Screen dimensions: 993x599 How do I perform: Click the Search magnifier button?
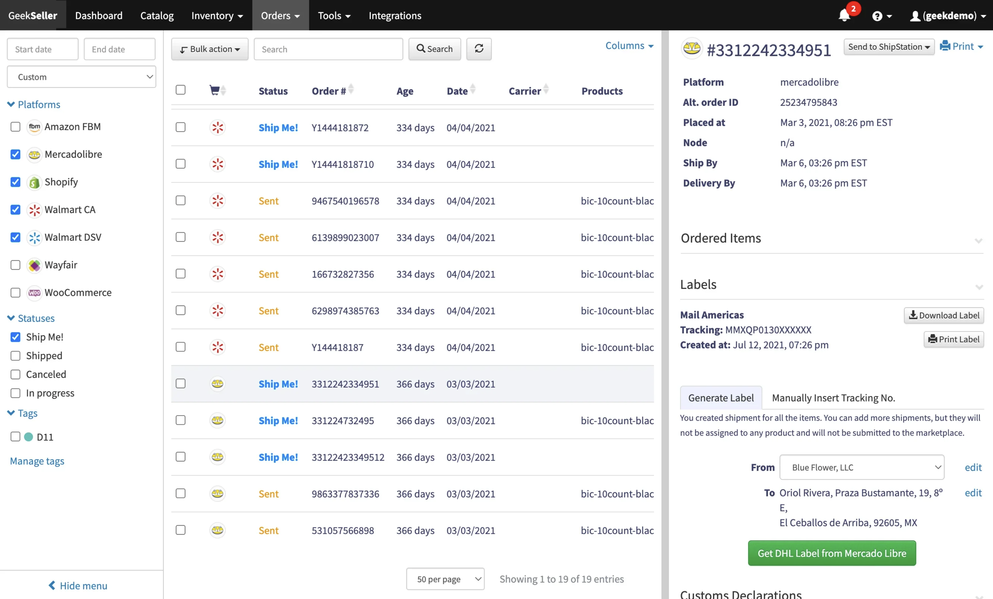[434, 49]
